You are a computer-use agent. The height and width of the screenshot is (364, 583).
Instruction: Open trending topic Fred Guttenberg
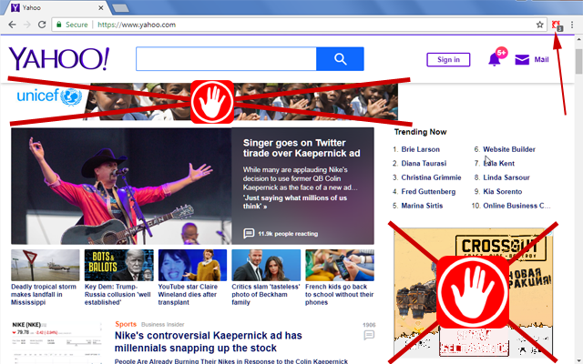pos(428,192)
